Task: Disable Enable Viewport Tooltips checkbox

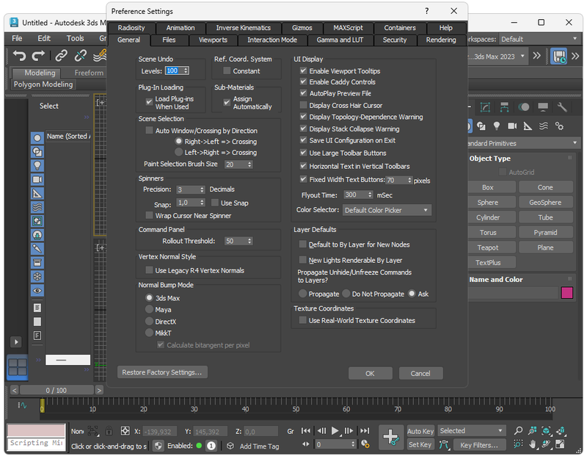Action: tap(303, 71)
